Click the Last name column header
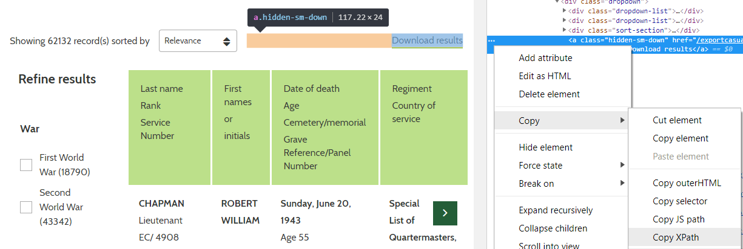 pos(161,89)
